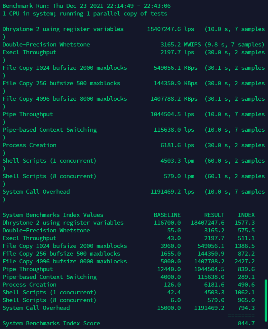Click the BASELINE column header
268x329 pixels.
point(167,215)
